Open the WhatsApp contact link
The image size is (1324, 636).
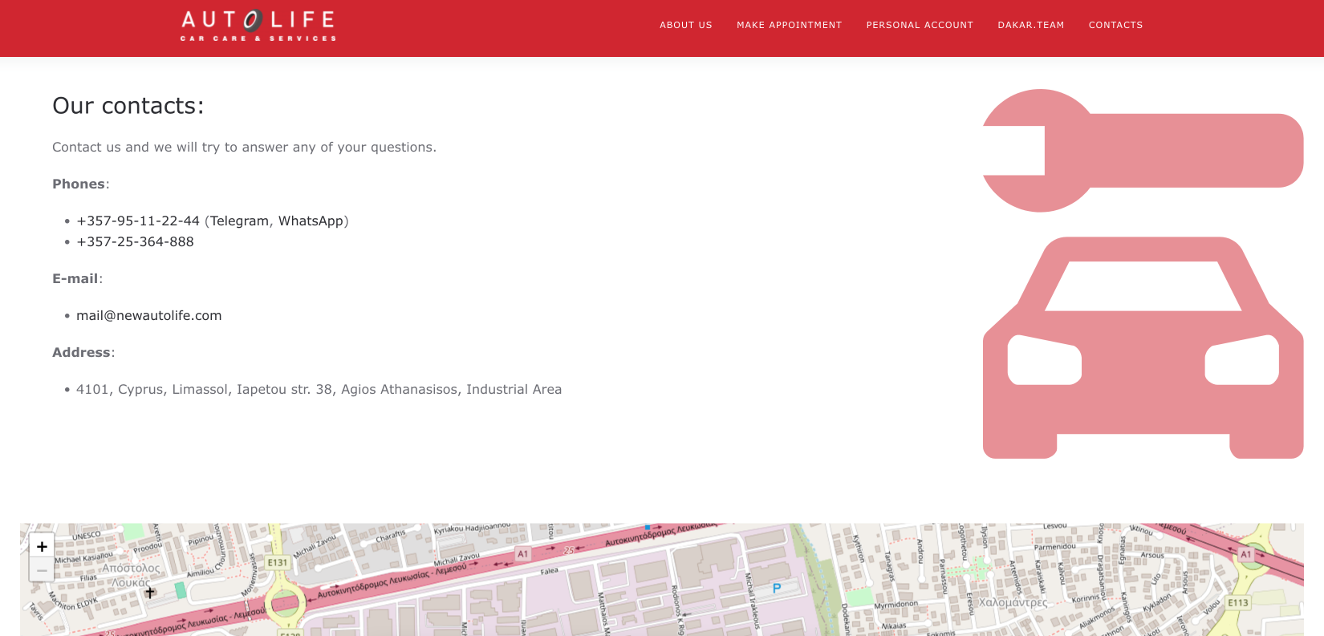coord(311,221)
